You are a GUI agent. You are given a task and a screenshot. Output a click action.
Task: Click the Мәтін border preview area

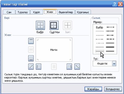[54, 50]
